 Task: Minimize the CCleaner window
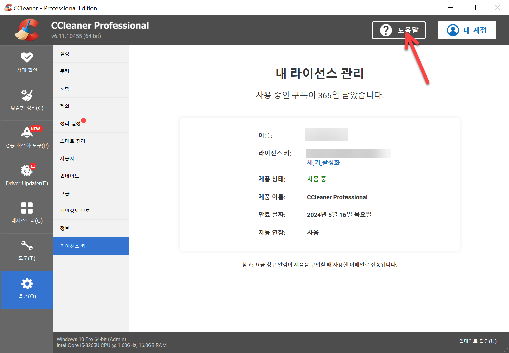(x=450, y=8)
